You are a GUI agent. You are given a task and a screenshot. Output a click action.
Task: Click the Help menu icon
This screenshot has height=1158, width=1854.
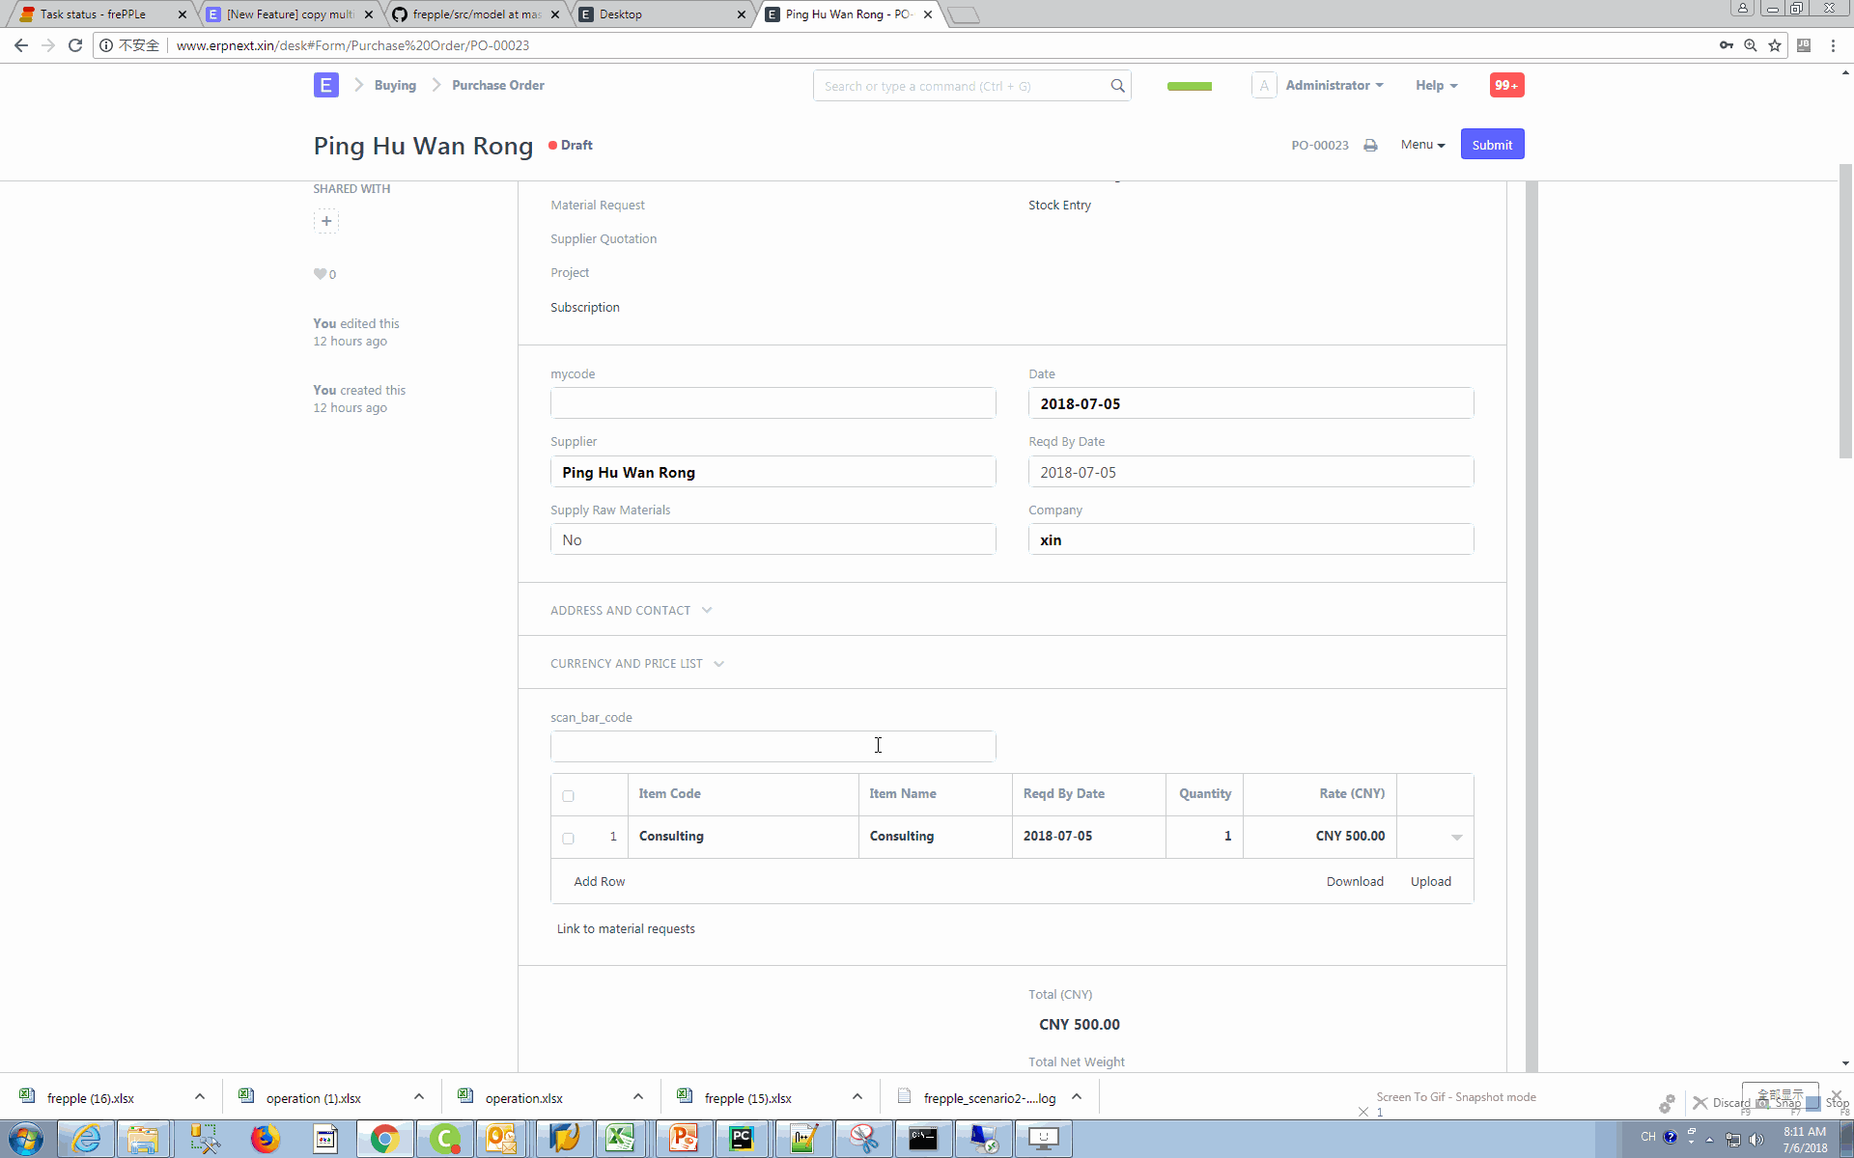point(1435,84)
